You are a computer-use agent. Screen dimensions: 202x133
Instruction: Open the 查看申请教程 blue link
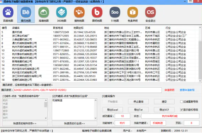pyautogui.click(x=187, y=90)
